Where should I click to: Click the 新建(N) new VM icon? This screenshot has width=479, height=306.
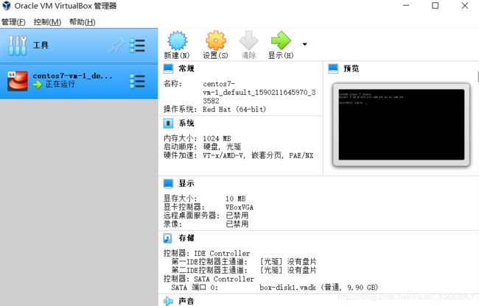click(x=177, y=40)
